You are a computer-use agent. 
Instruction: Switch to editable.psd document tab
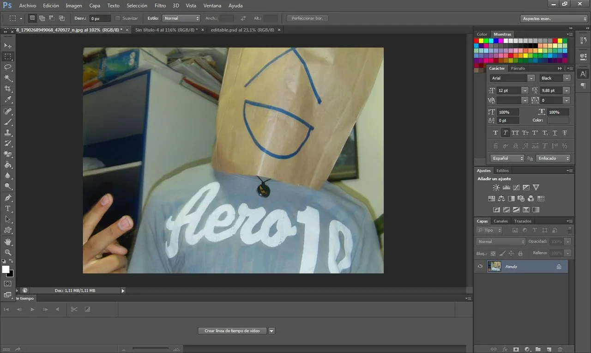tap(242, 30)
